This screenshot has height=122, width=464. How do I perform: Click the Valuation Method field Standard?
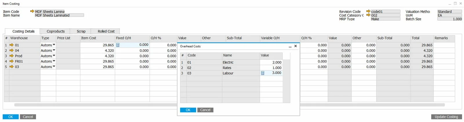click(449, 12)
